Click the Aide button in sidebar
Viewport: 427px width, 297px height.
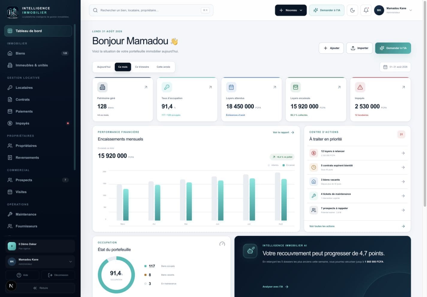22,275
